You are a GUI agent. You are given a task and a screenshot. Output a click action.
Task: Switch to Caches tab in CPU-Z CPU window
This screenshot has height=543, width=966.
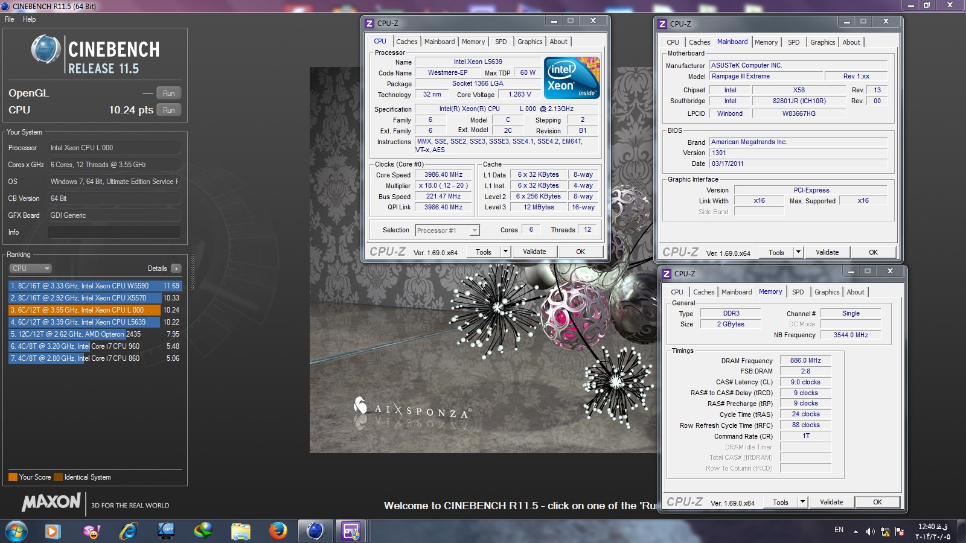[406, 42]
